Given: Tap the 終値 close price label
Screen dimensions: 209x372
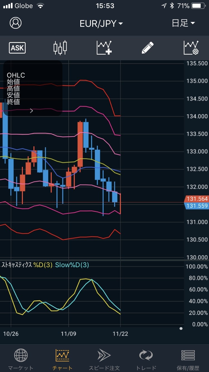Looking at the screenshot, I should [x=13, y=102].
